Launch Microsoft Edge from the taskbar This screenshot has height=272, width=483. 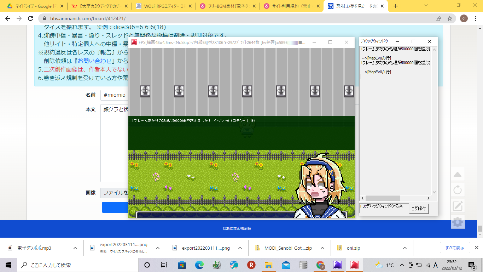pos(199,265)
